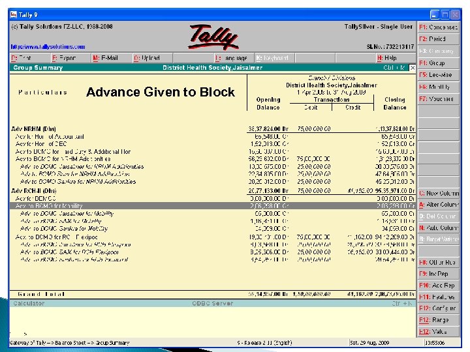Enable N: Auto Column
Image resolution: width=470 pixels, height=352 pixels.
(x=438, y=227)
